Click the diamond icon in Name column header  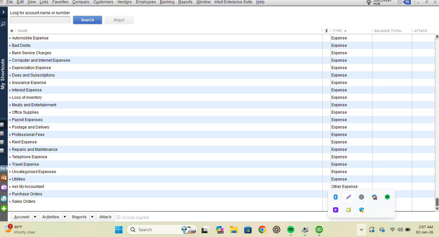(x=12, y=31)
